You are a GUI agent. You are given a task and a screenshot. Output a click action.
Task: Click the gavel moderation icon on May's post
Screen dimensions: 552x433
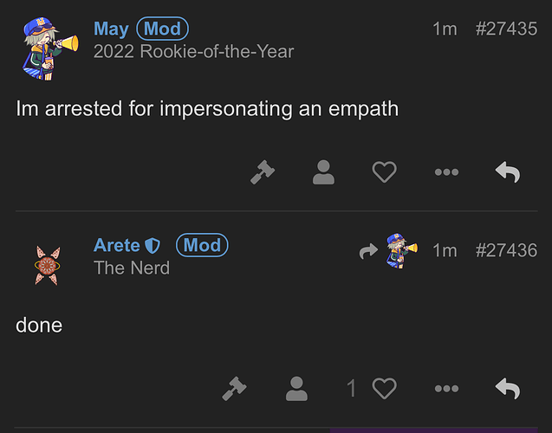[263, 172]
